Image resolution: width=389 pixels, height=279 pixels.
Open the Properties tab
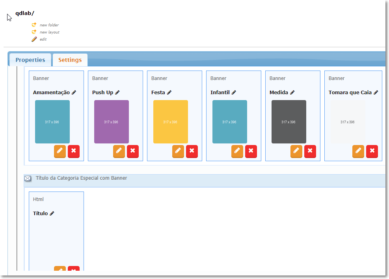point(30,60)
